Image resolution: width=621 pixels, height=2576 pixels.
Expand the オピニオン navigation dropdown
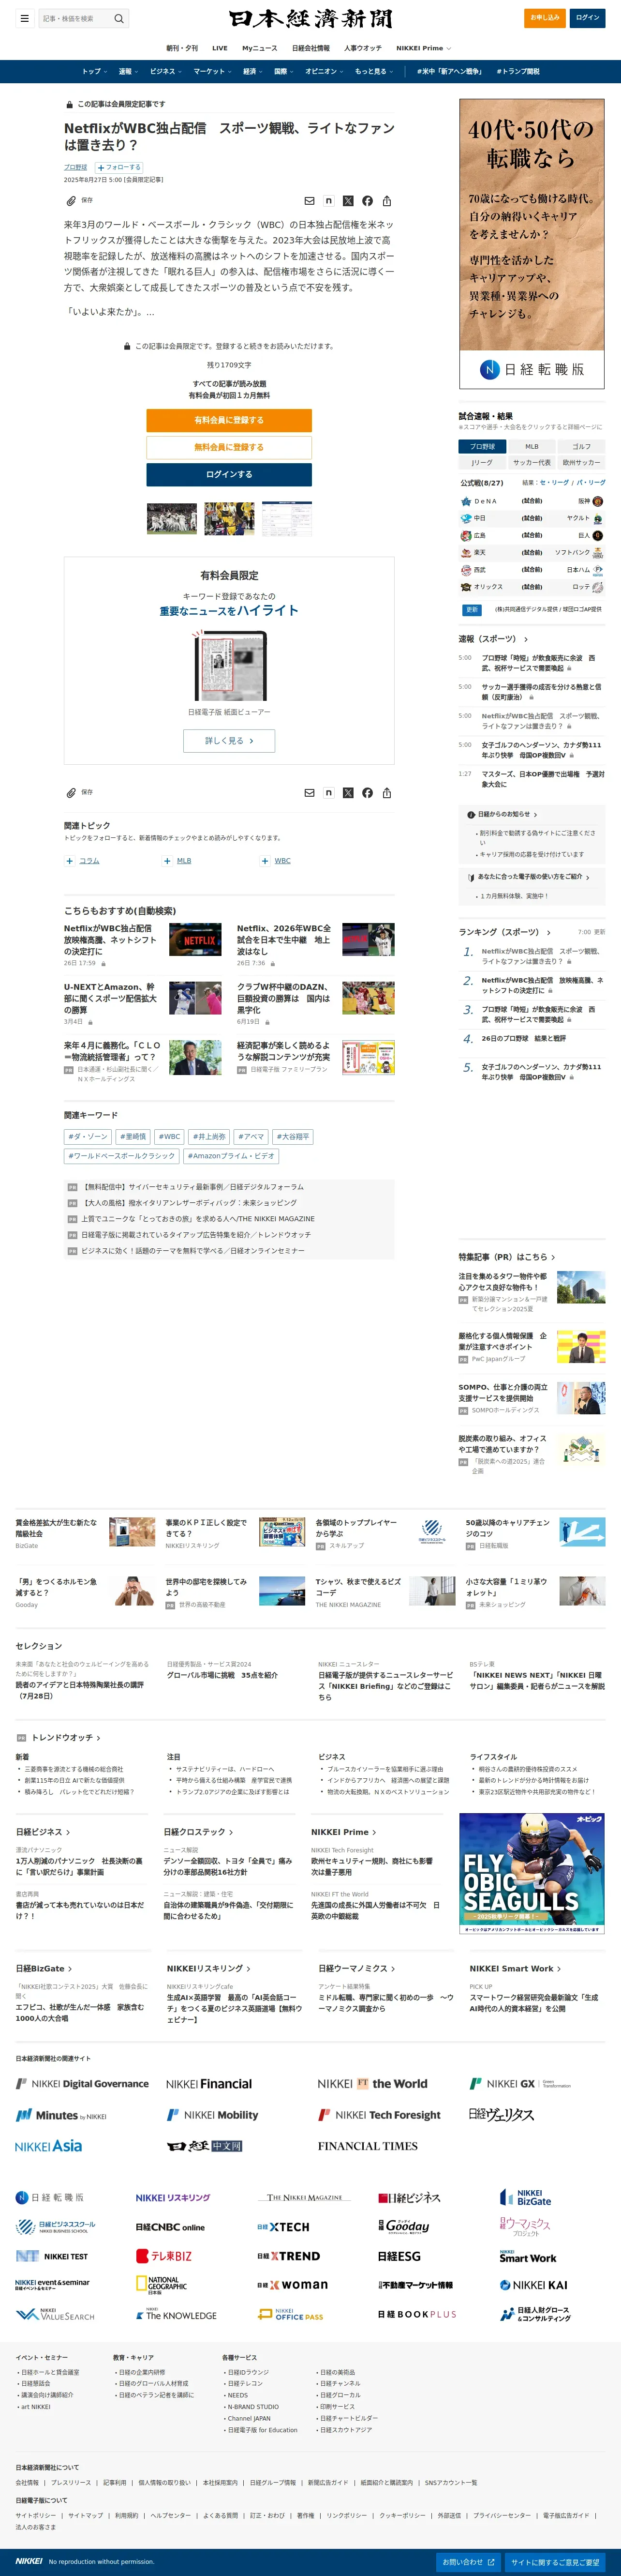324,71
